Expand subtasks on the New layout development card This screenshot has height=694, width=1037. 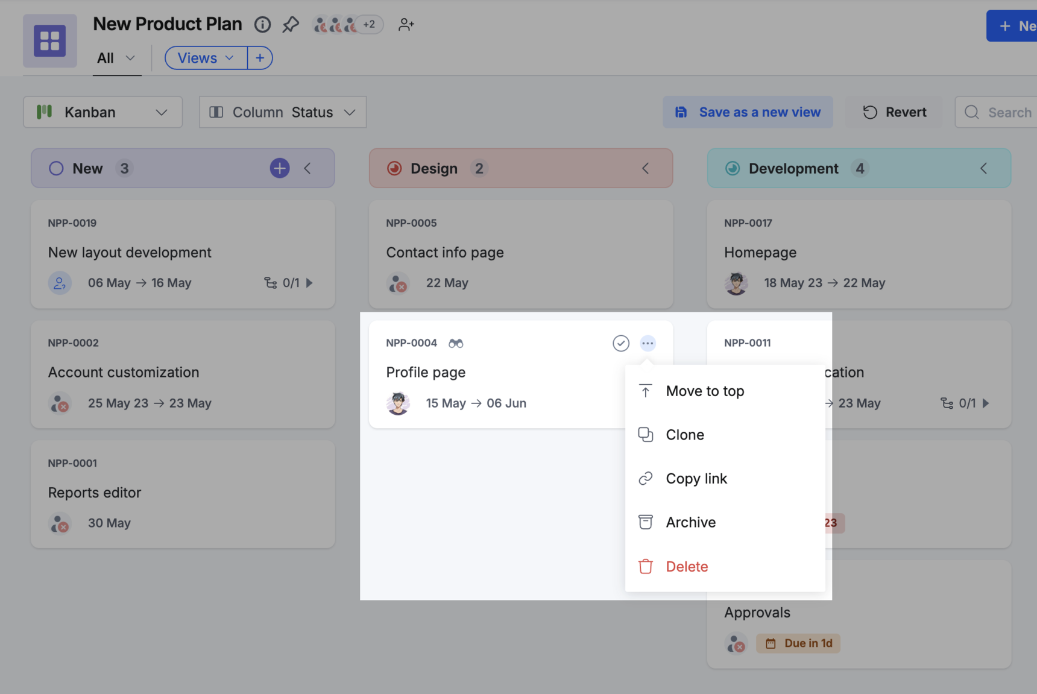[x=309, y=283]
